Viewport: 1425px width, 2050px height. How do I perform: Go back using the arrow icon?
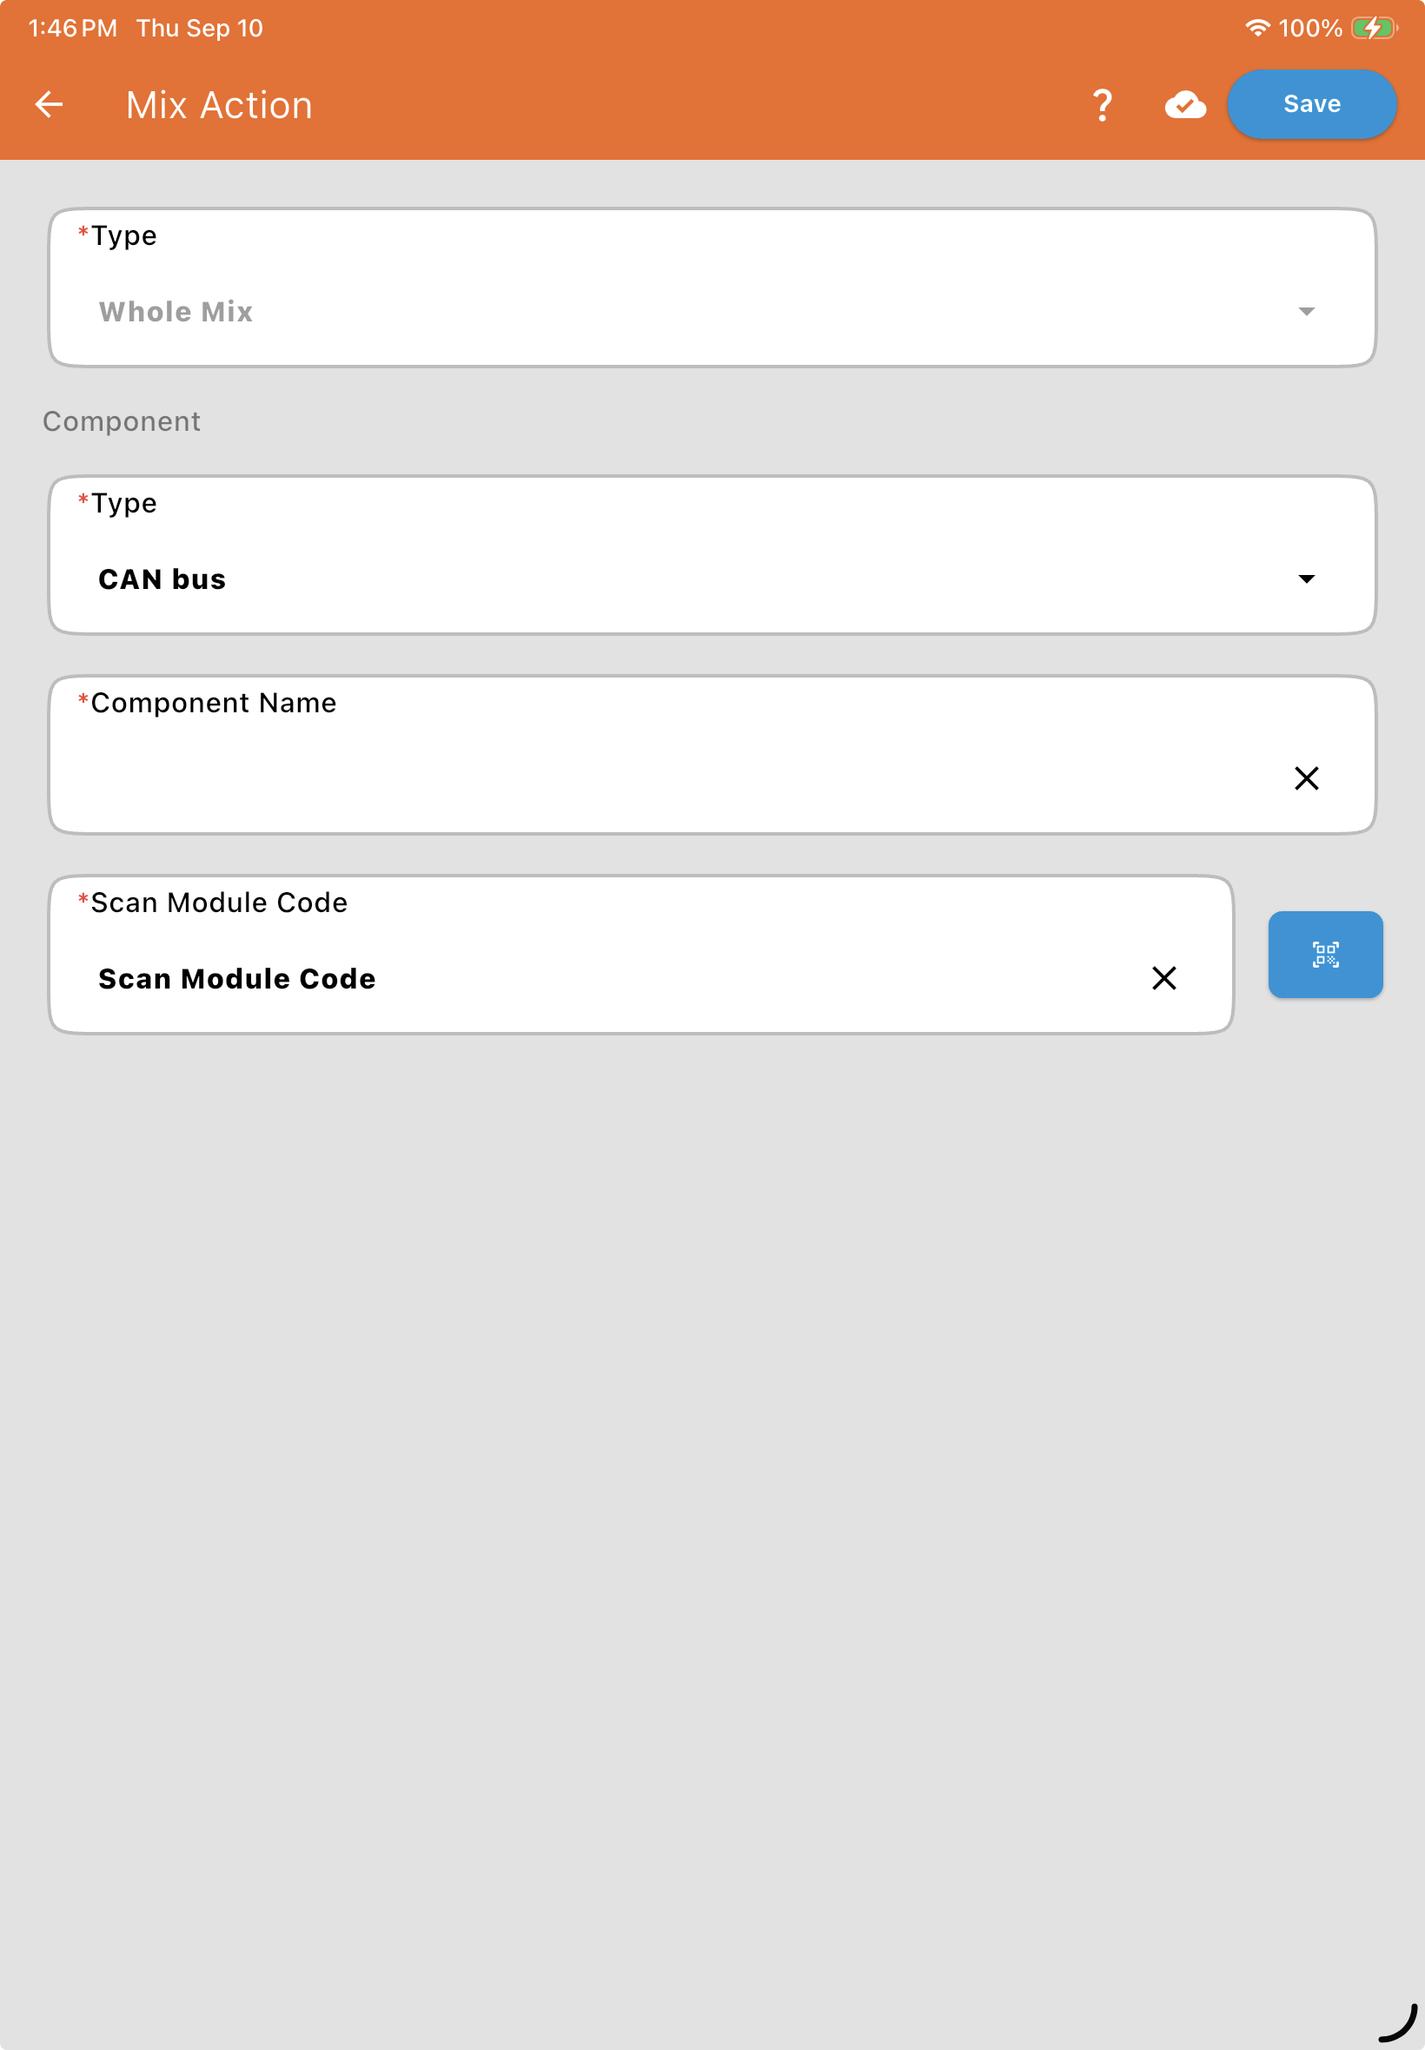(50, 104)
